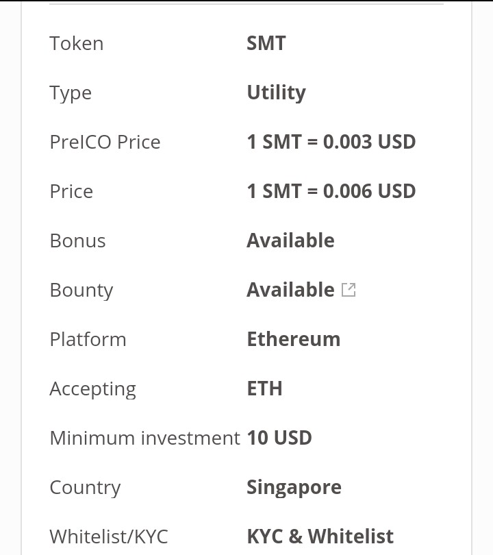Open the Bounty external link icon
Viewport: 493px width, 555px height.
(x=349, y=290)
